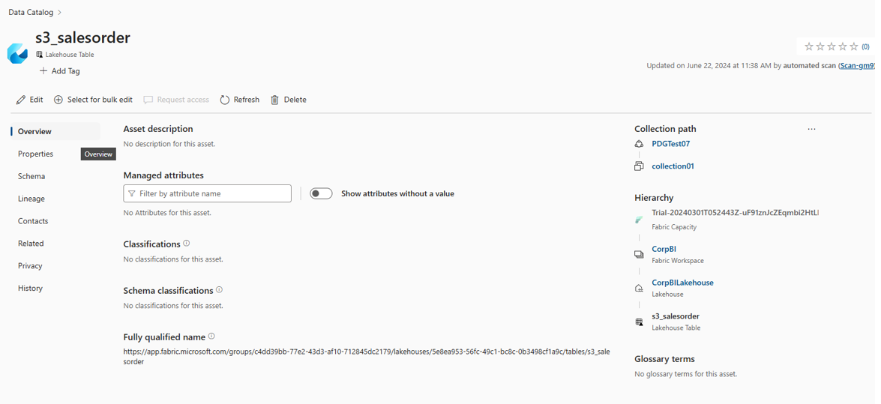Click the 'No Attributes for this asset.' text
Viewport: 881px width, 404px height.
click(x=167, y=213)
